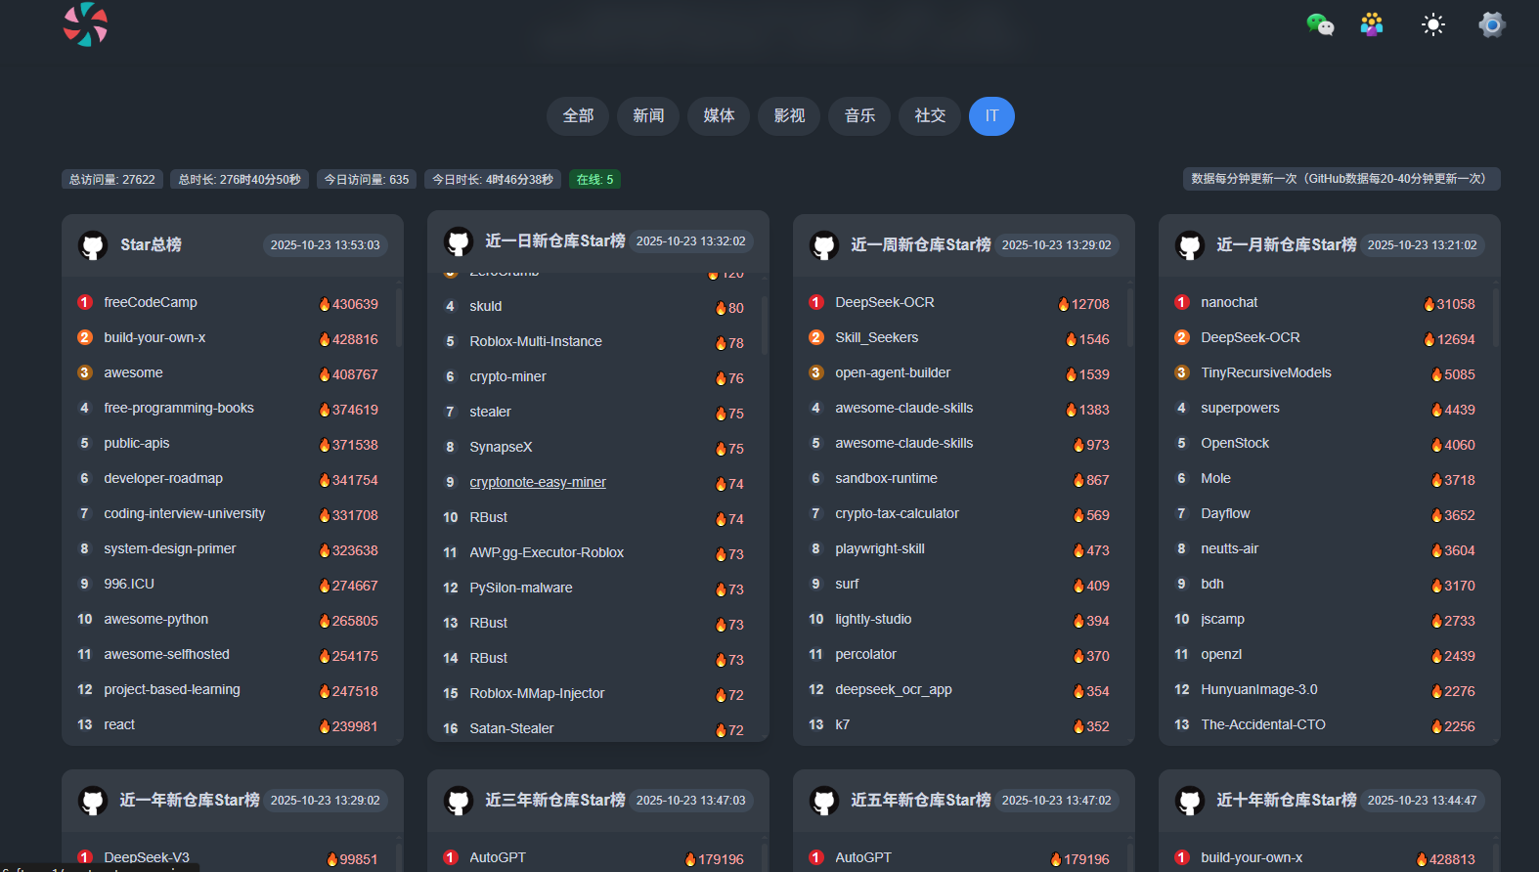Open the cryptonote-easy-miner link
This screenshot has width=1539, height=872.
click(x=538, y=483)
